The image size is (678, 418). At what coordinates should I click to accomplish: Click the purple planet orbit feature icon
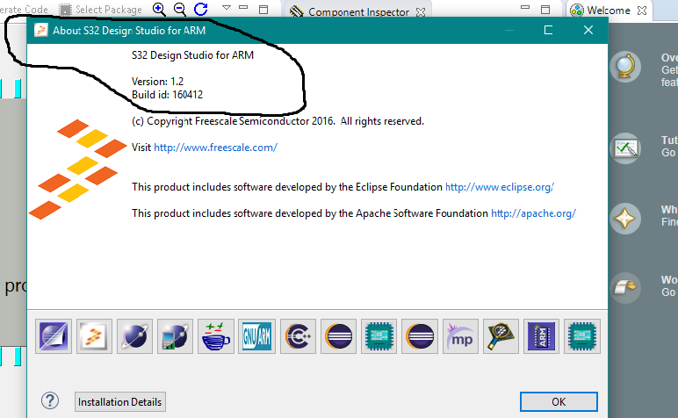point(134,336)
